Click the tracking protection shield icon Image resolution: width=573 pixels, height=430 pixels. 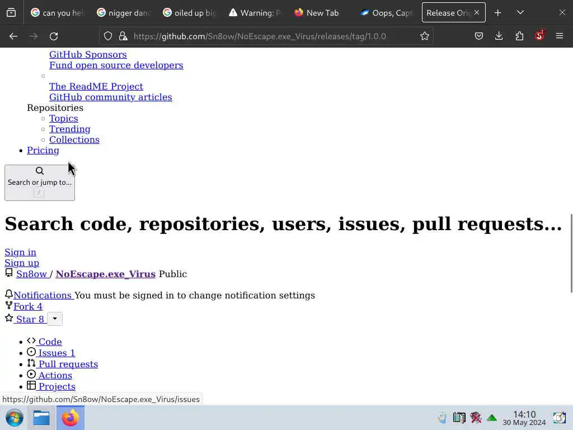108,36
